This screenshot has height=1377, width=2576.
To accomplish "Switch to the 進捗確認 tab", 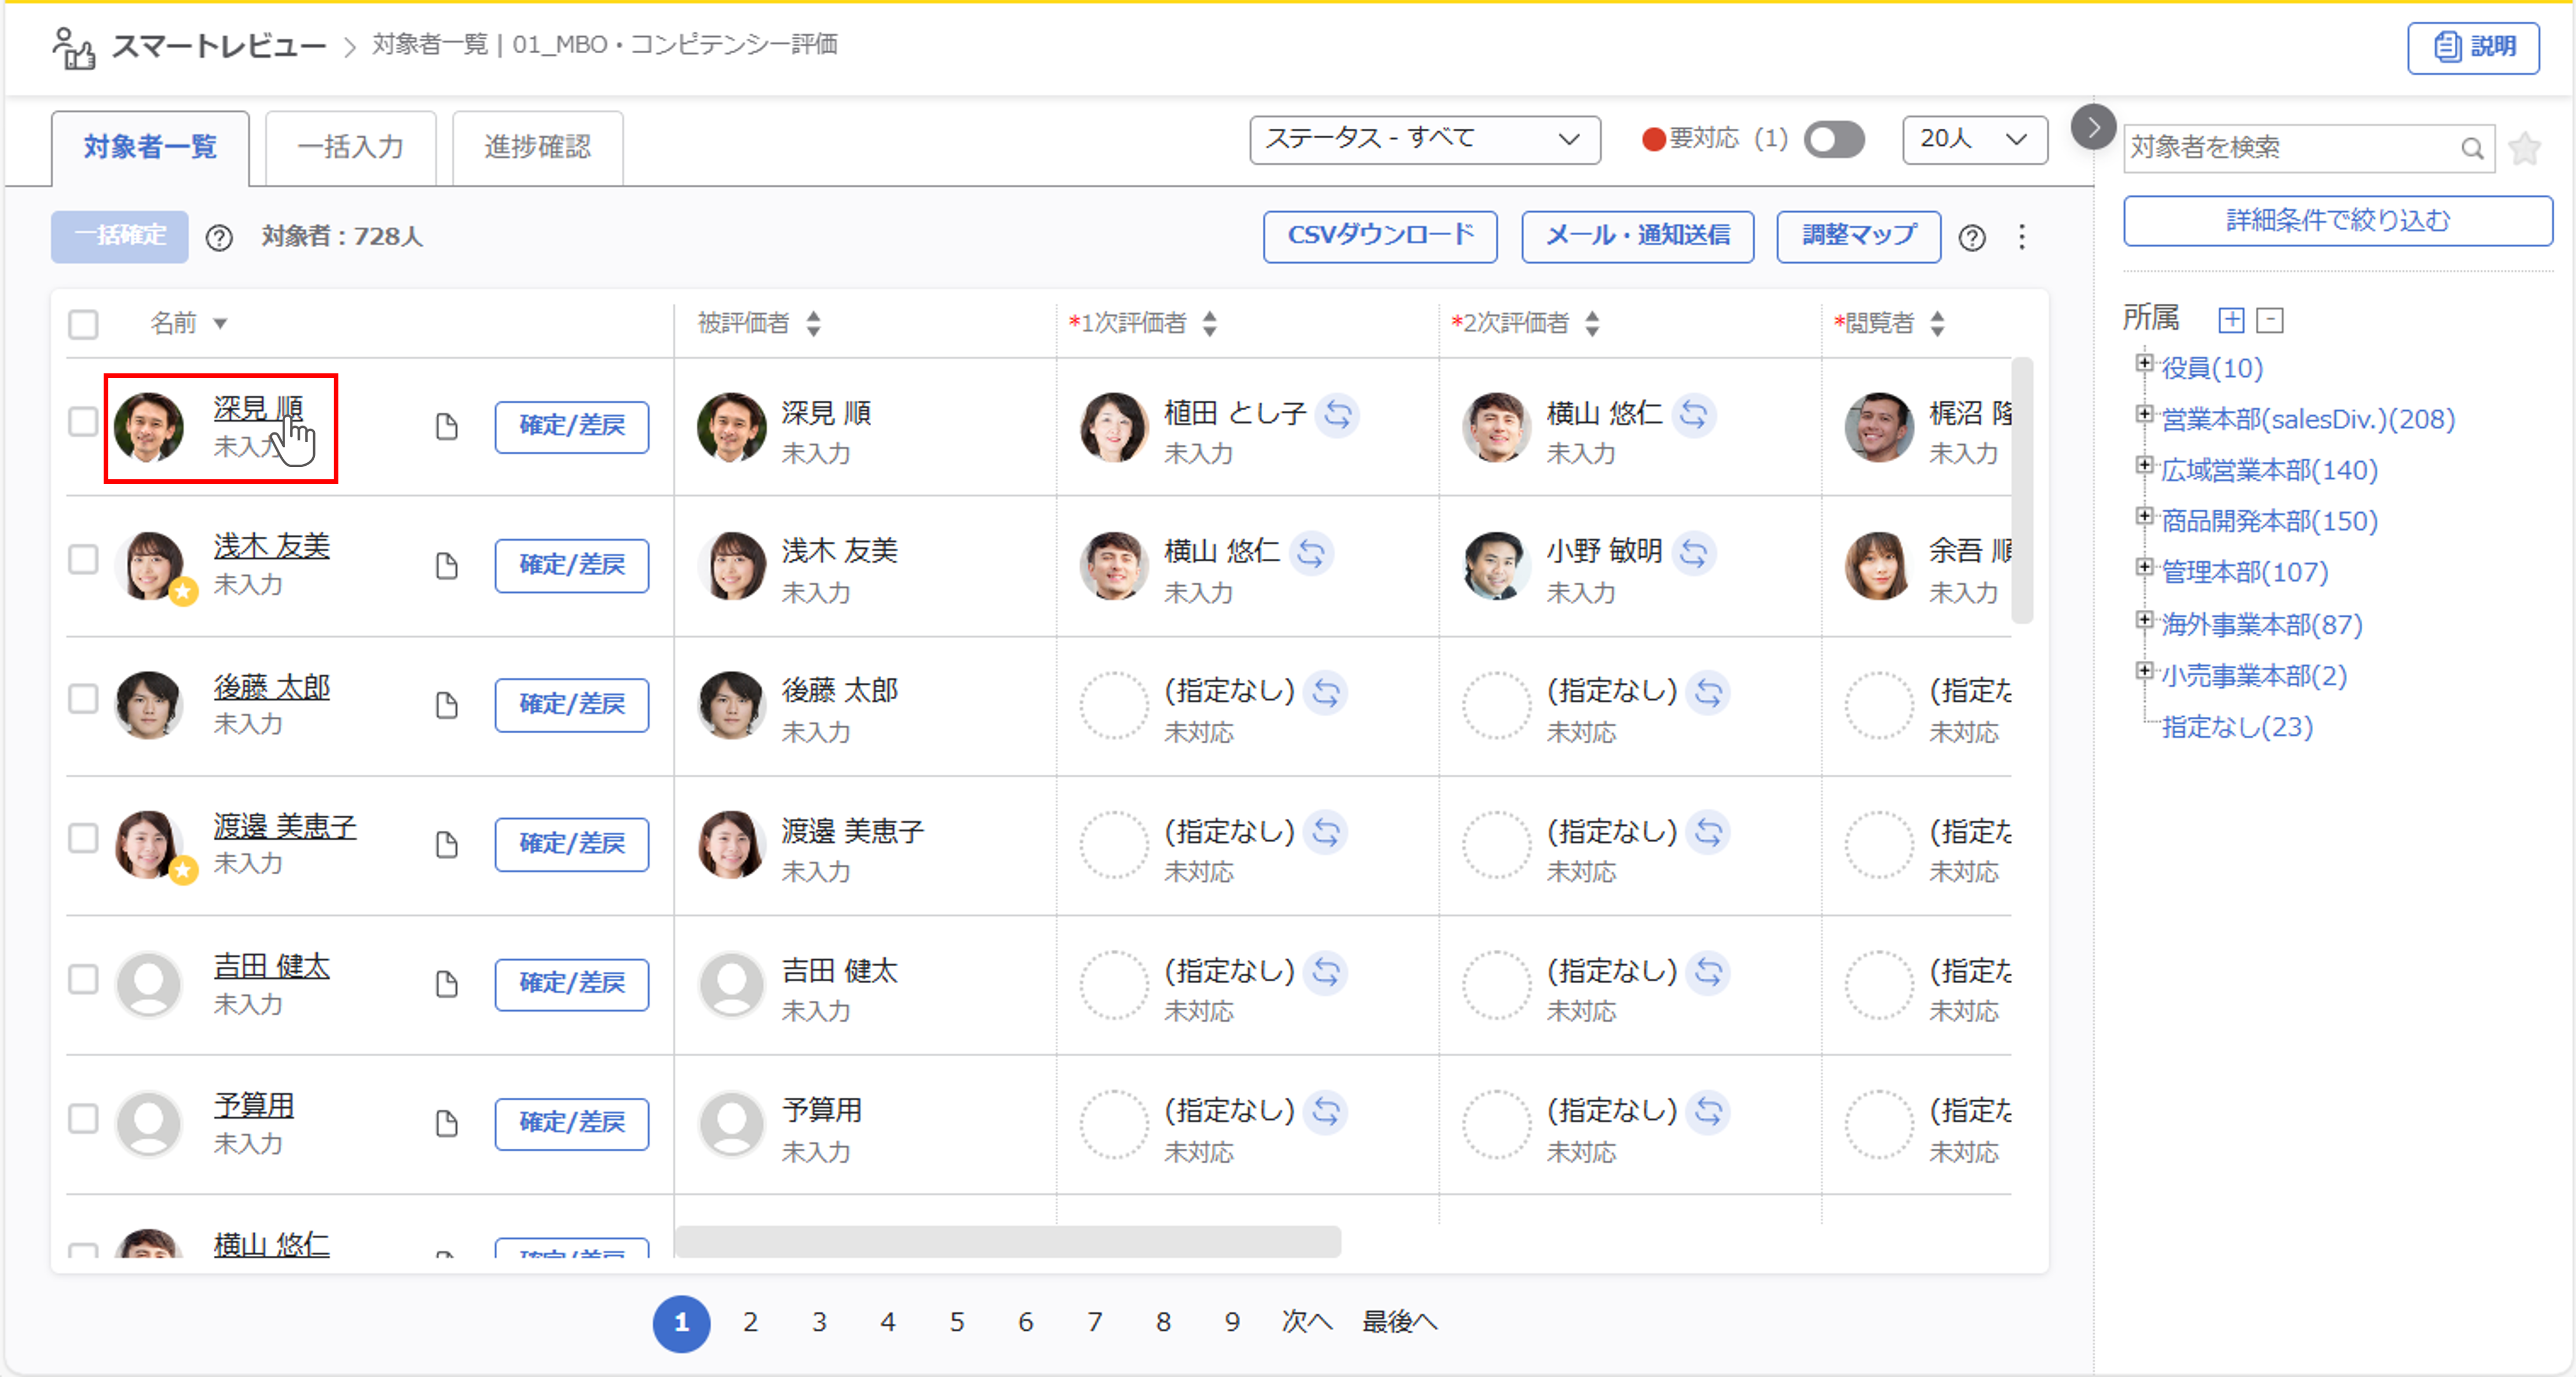I will coord(537,147).
